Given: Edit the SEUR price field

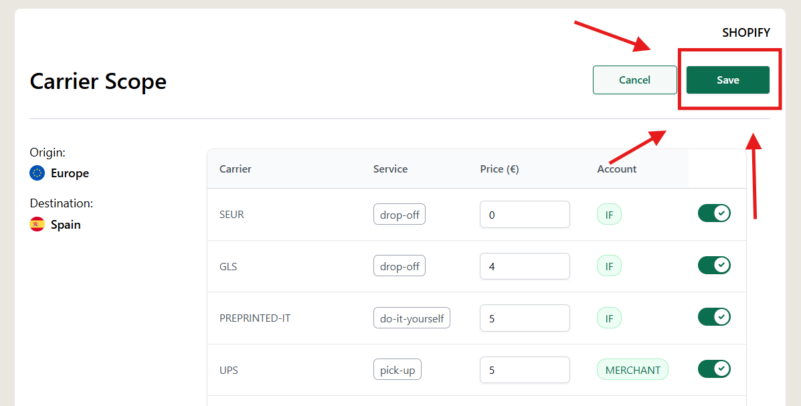Looking at the screenshot, I should point(525,215).
